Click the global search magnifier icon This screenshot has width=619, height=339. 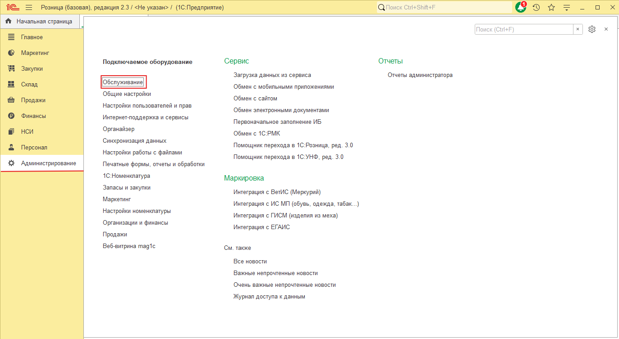(381, 7)
